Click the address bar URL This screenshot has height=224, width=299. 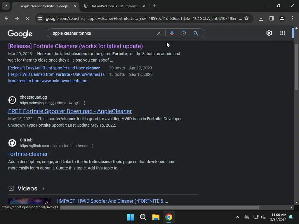pyautogui.click(x=144, y=18)
